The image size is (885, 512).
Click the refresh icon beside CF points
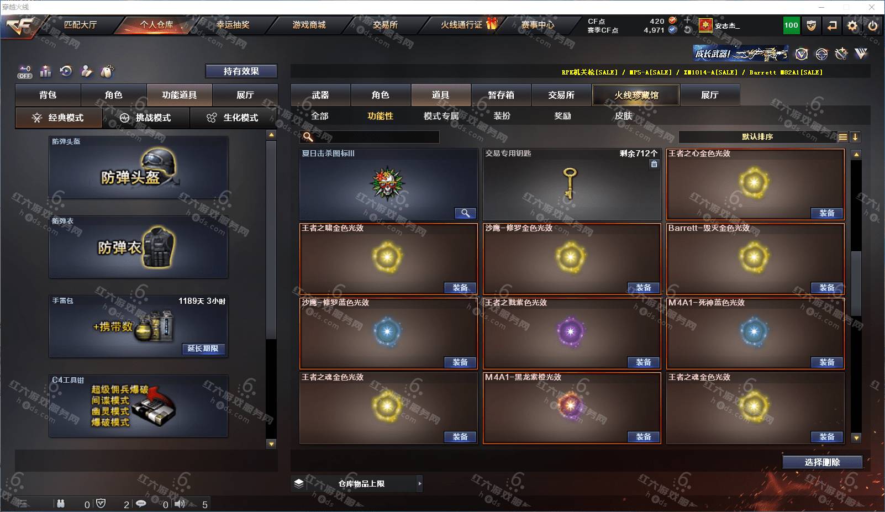(x=687, y=30)
